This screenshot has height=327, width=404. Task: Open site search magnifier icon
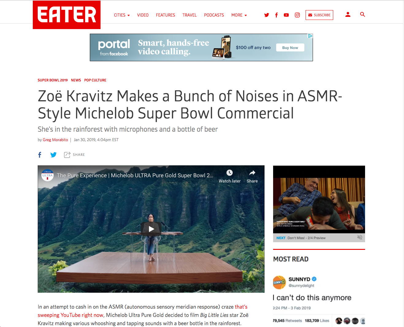click(363, 14)
